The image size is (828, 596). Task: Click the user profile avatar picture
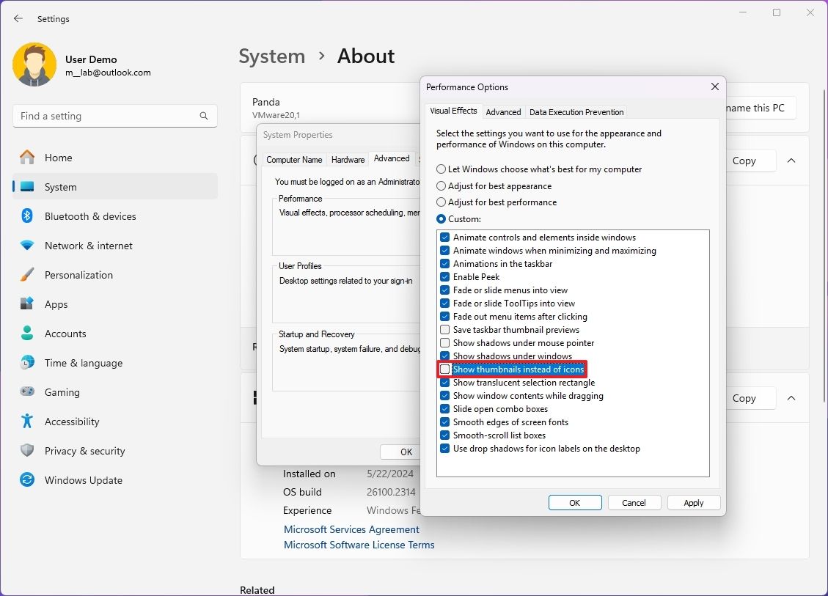point(34,65)
